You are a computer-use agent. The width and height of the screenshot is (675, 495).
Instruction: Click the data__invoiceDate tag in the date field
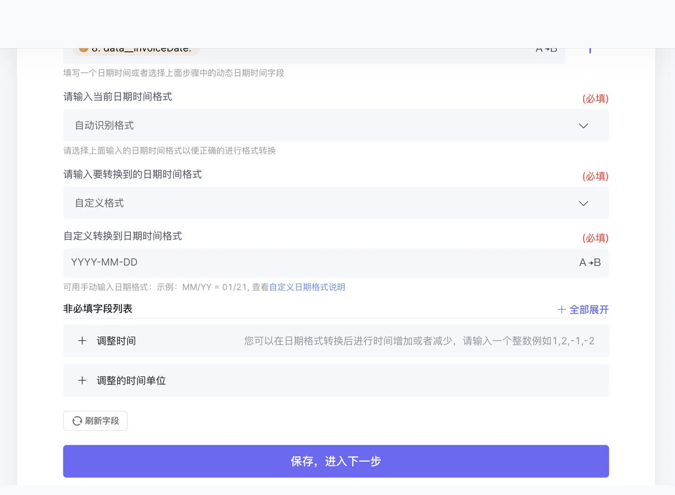pos(136,51)
